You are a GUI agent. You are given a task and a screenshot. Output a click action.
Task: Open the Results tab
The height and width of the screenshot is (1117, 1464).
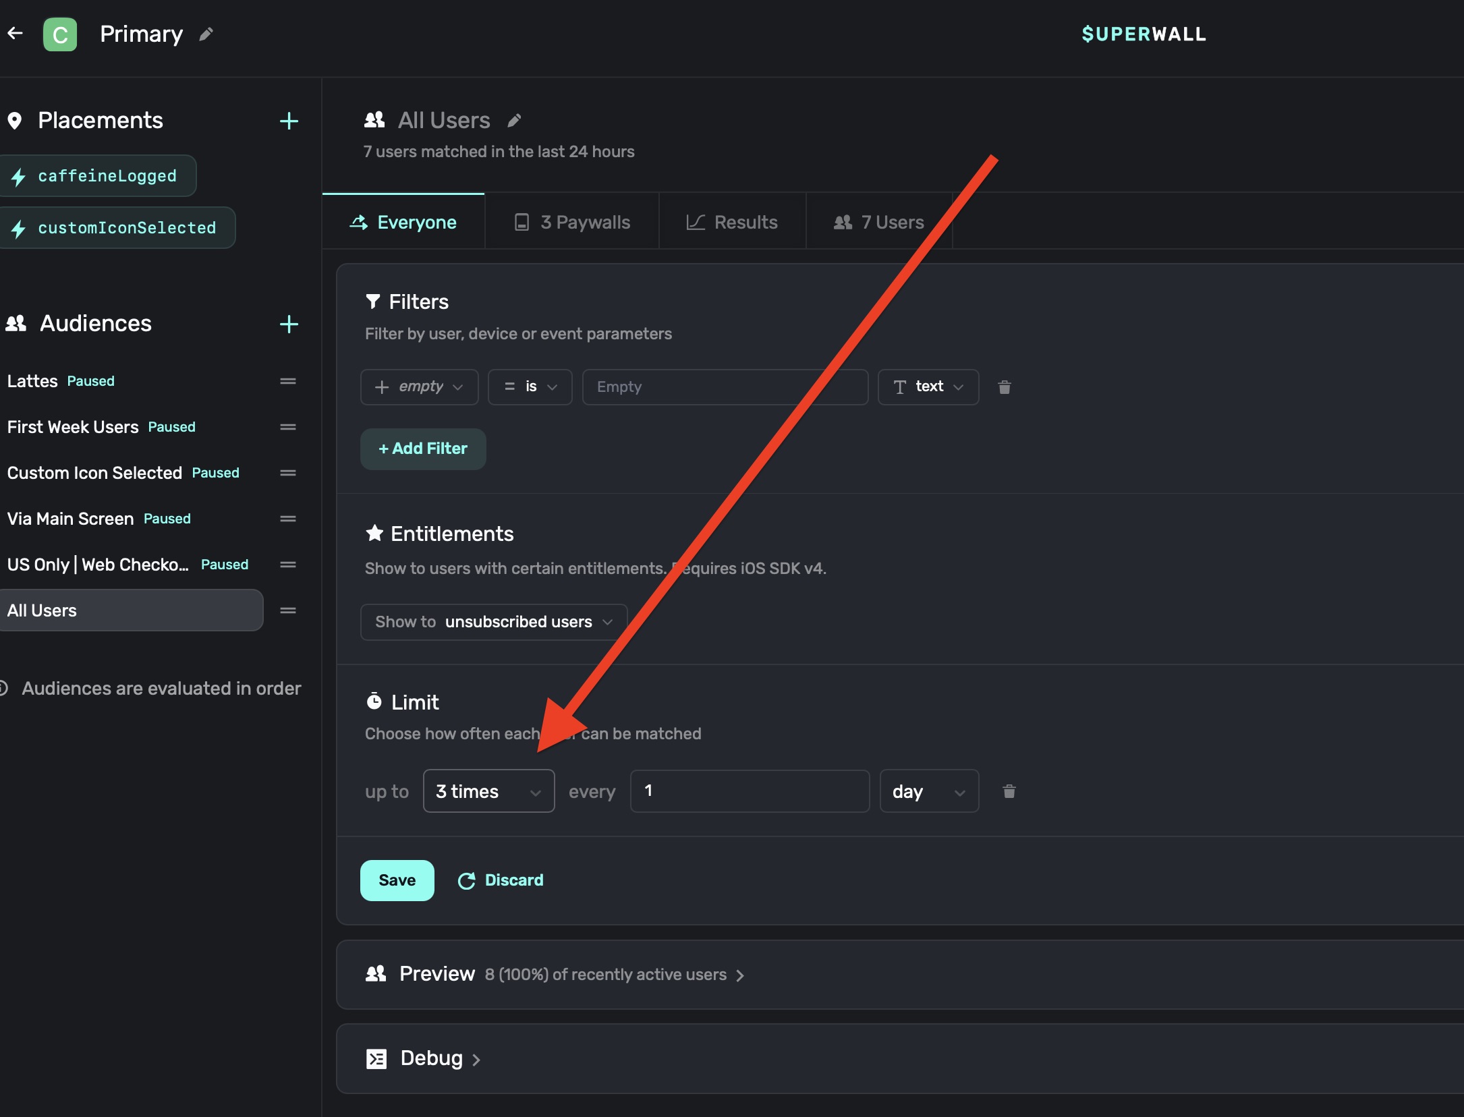(732, 223)
